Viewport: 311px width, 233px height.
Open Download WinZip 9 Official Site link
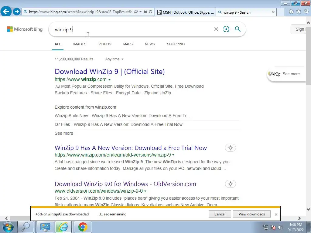coord(110,72)
